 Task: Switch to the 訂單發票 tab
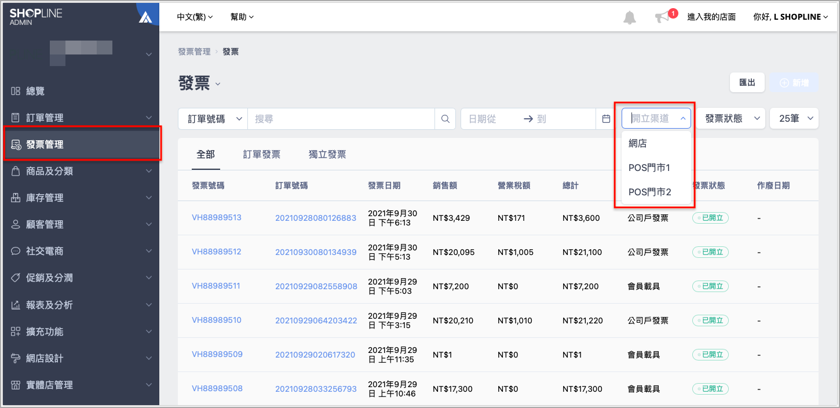[262, 154]
